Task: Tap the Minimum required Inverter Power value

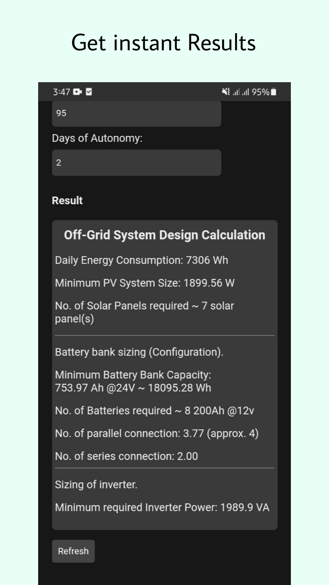Action: pos(162,507)
